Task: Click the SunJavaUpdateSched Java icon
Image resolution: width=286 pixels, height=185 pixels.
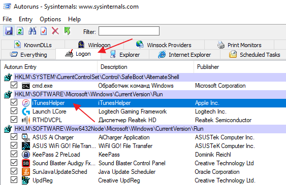Action: coord(26,172)
